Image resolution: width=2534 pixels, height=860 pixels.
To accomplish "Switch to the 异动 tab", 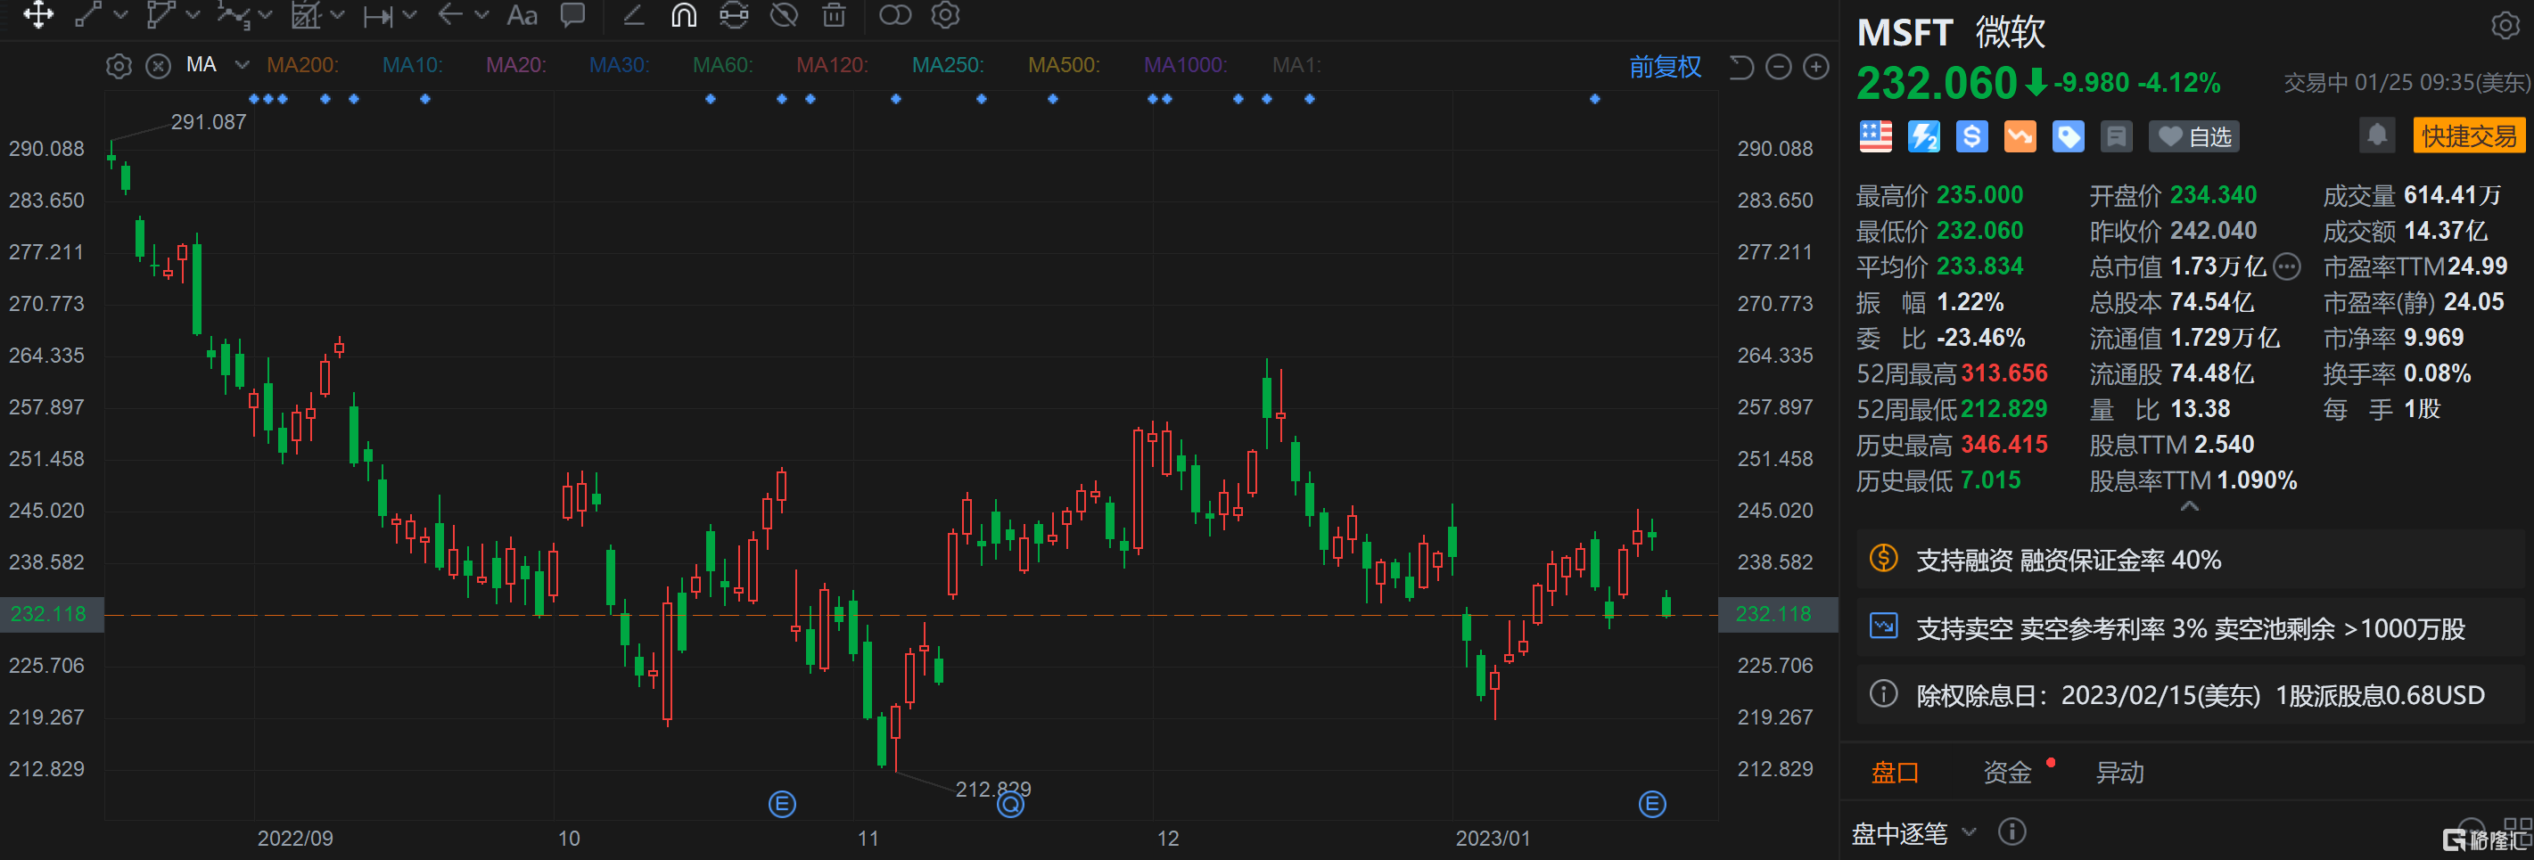I will pos(2120,773).
